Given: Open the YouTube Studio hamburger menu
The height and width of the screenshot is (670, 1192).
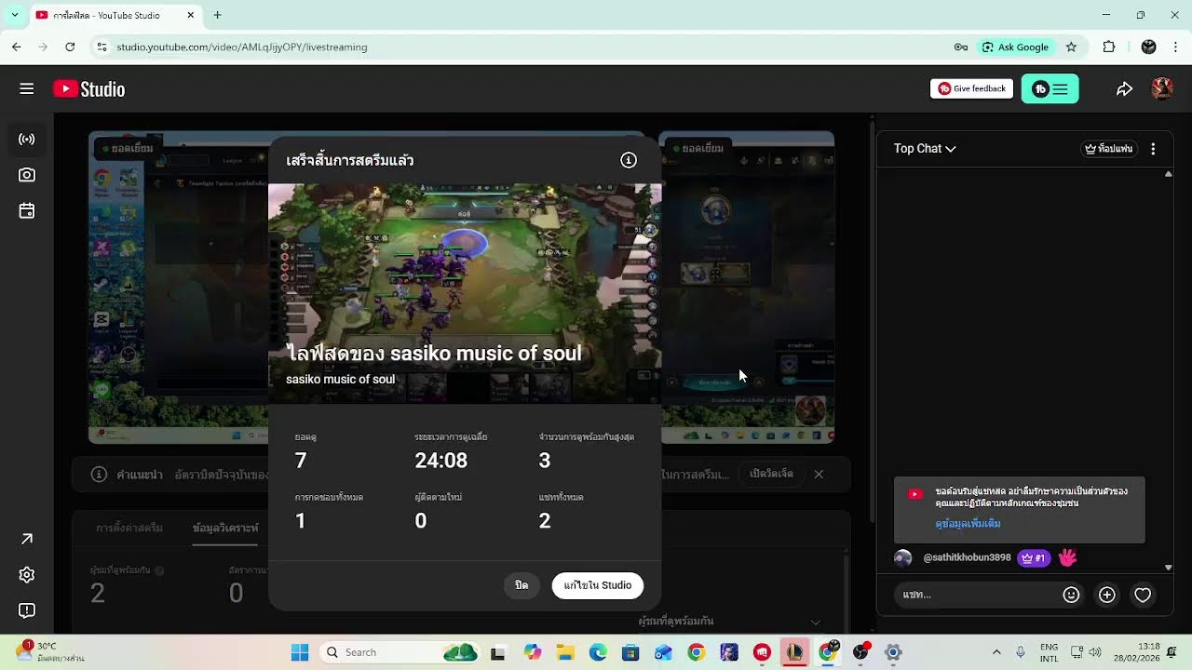Looking at the screenshot, I should (x=27, y=88).
